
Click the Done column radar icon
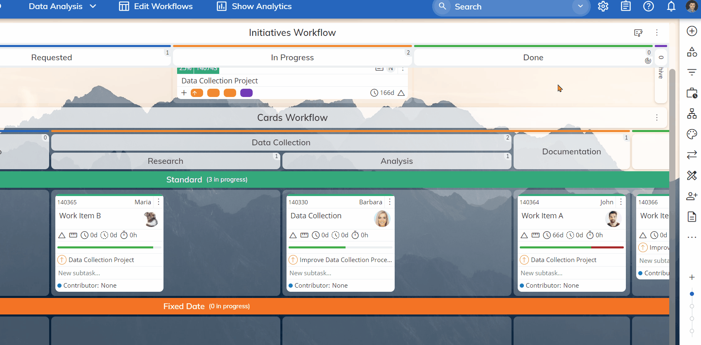coord(648,61)
